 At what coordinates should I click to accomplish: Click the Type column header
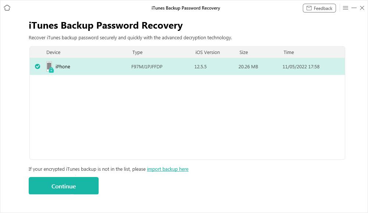[137, 53]
